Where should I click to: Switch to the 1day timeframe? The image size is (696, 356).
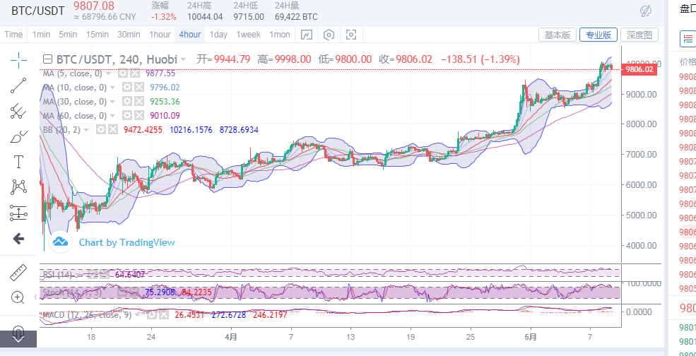tap(218, 35)
